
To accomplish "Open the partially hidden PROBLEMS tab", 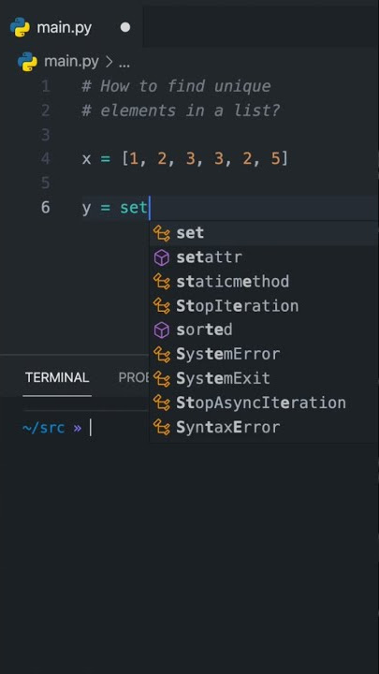I will coord(134,378).
